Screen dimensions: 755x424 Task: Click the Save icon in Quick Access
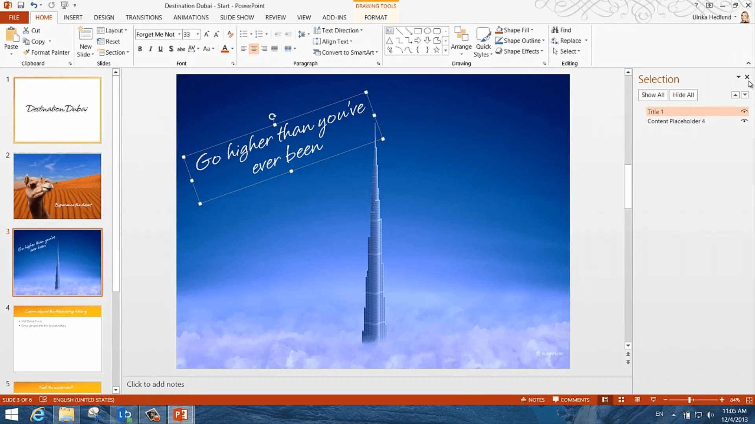click(21, 5)
